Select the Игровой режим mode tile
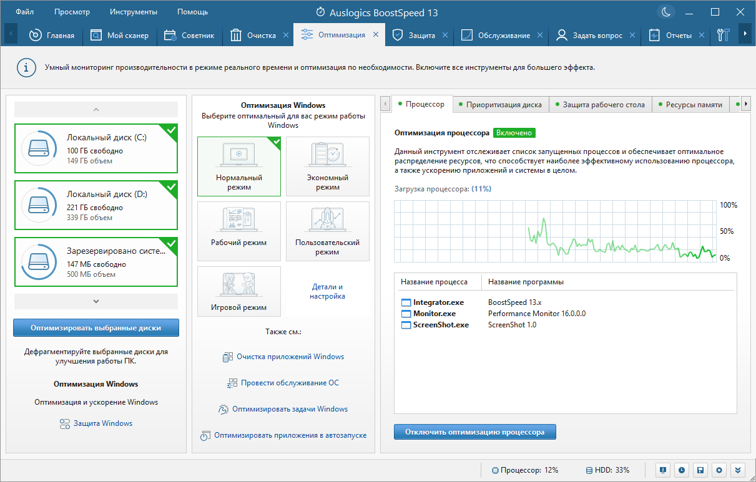 [x=239, y=292]
